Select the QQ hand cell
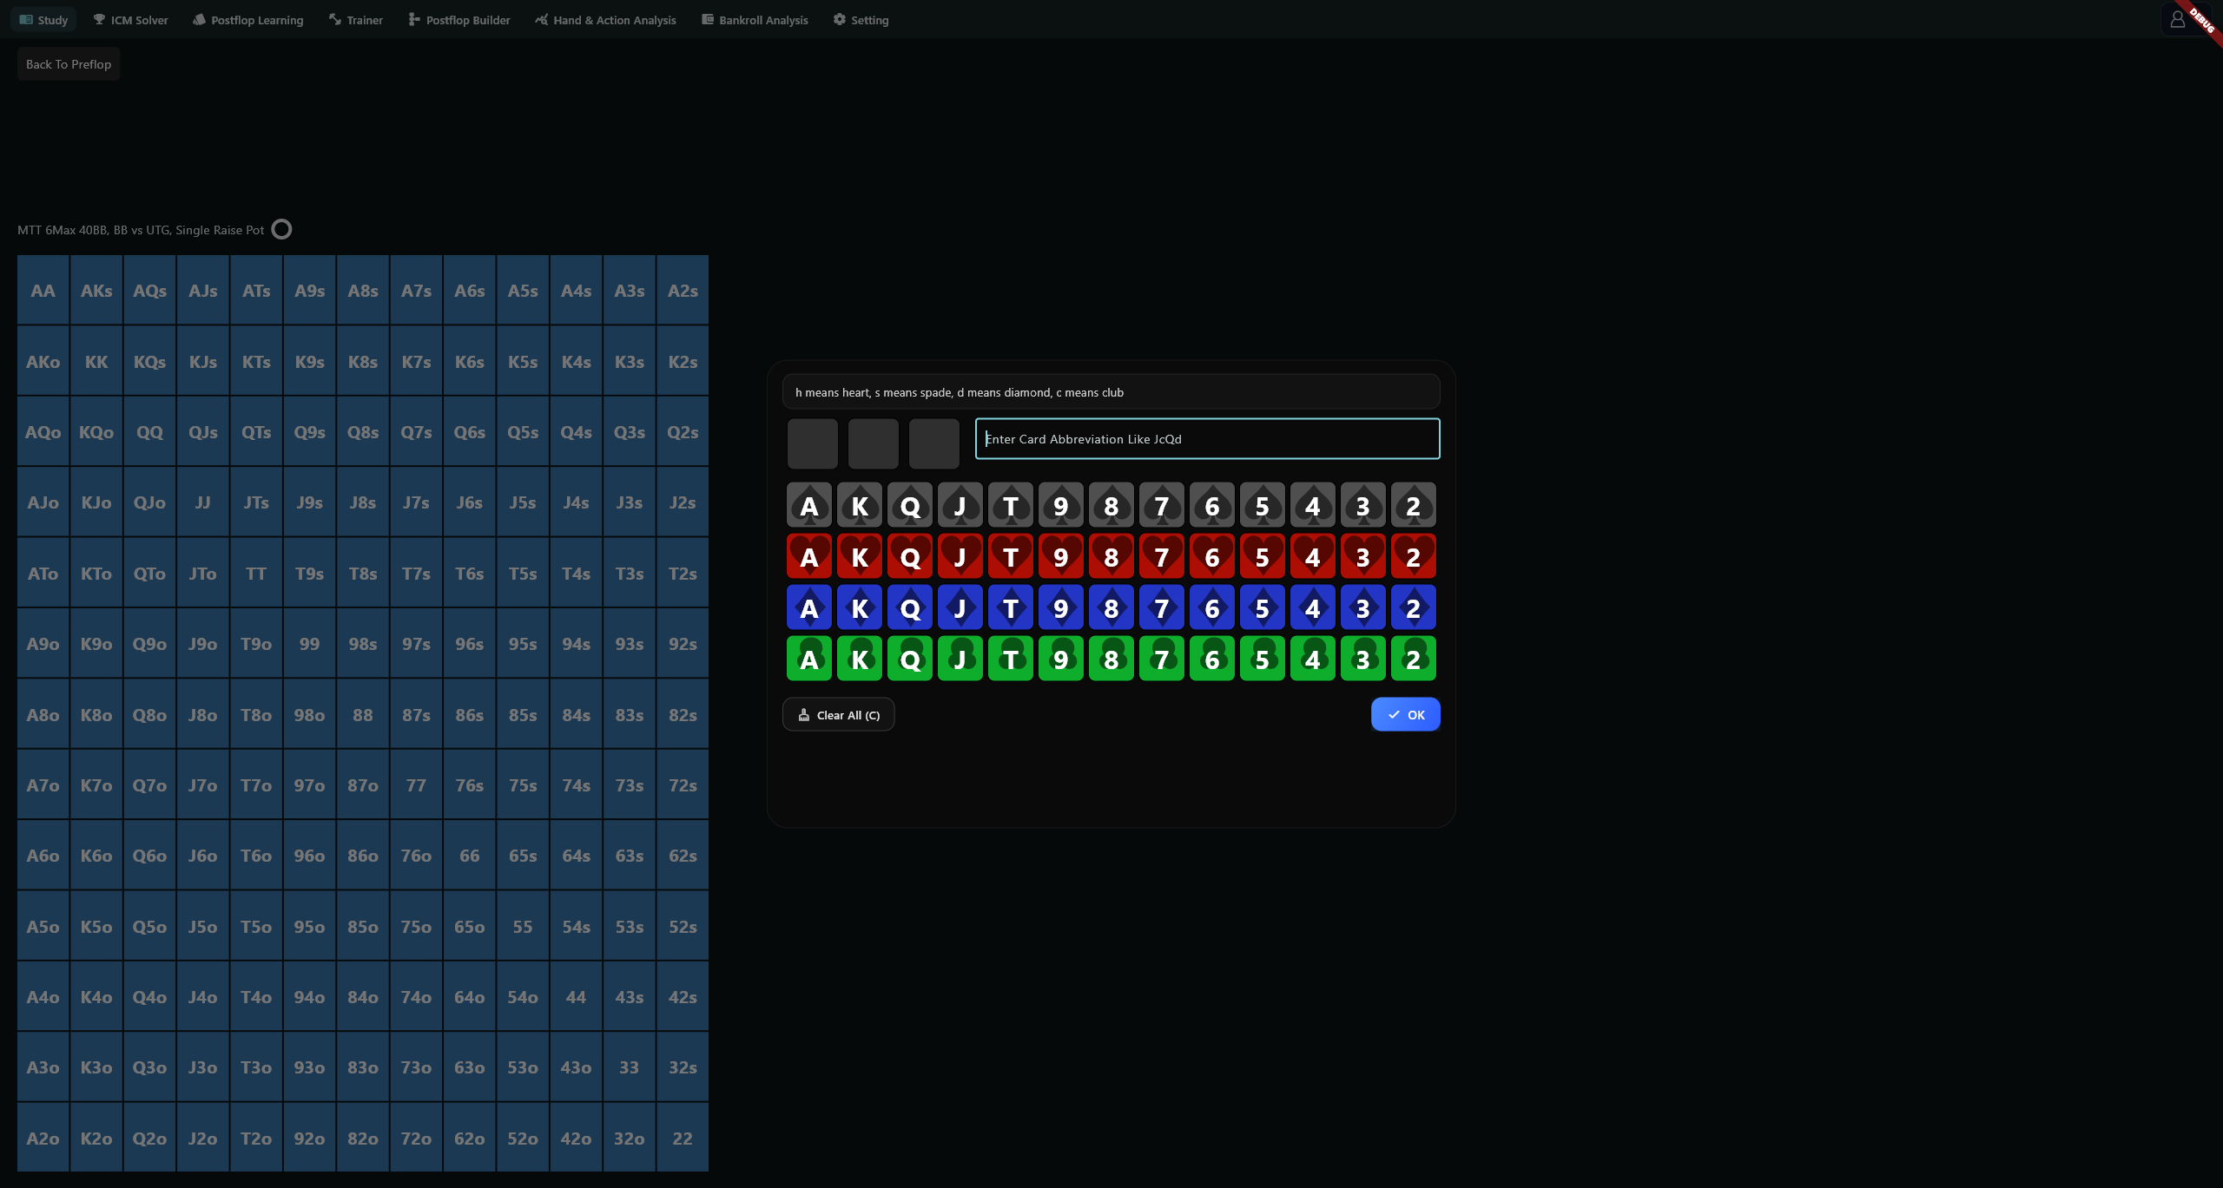 coord(149,432)
